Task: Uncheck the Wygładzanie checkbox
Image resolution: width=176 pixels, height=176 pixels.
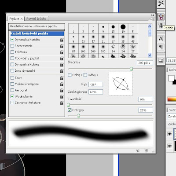Action: [12, 96]
